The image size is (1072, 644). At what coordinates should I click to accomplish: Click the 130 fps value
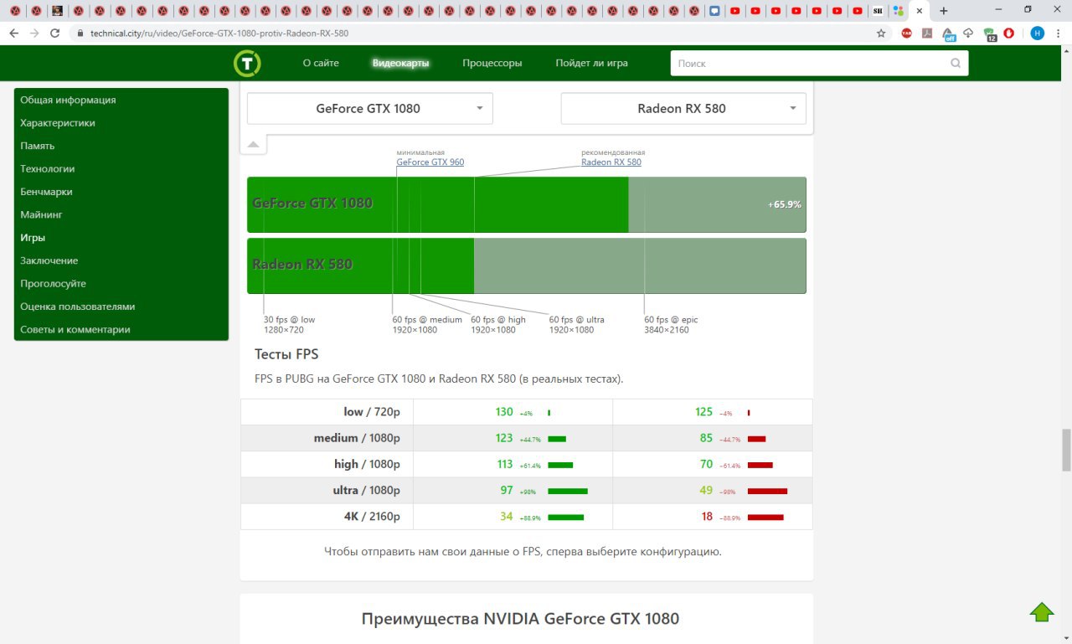pyautogui.click(x=504, y=412)
